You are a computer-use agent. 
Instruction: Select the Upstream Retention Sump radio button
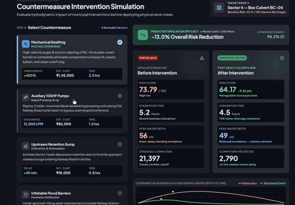[120, 144]
